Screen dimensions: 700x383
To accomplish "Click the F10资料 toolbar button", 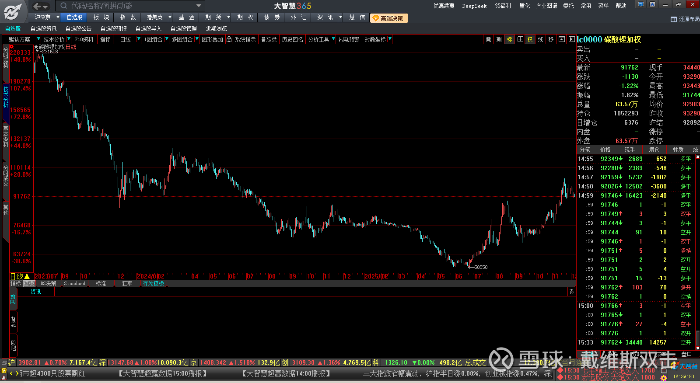I will tap(84, 39).
